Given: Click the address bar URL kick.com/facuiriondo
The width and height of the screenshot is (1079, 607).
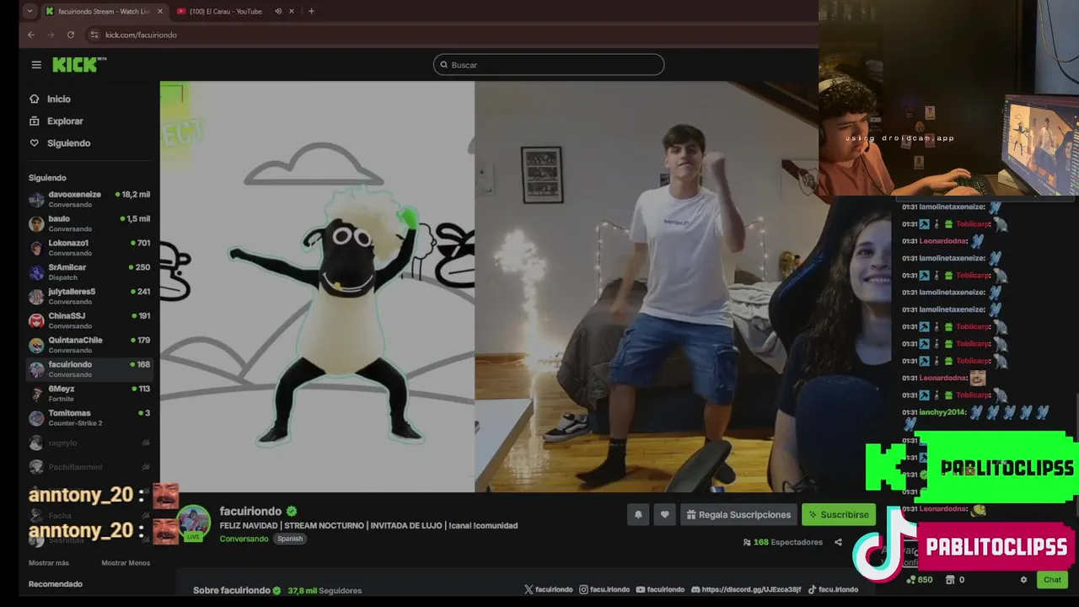Looking at the screenshot, I should tap(141, 35).
